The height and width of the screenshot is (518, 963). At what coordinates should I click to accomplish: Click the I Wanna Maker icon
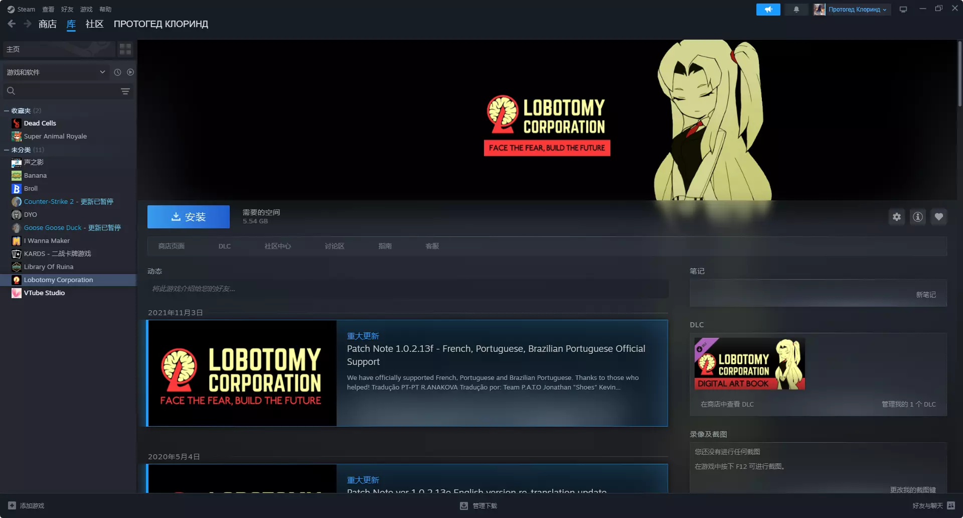[17, 241]
